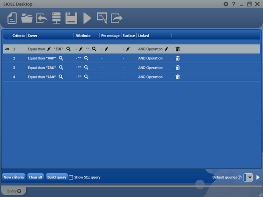263x197 pixels.
Task: Delete criteria 2 with its trash icon
Action: [x=177, y=59]
